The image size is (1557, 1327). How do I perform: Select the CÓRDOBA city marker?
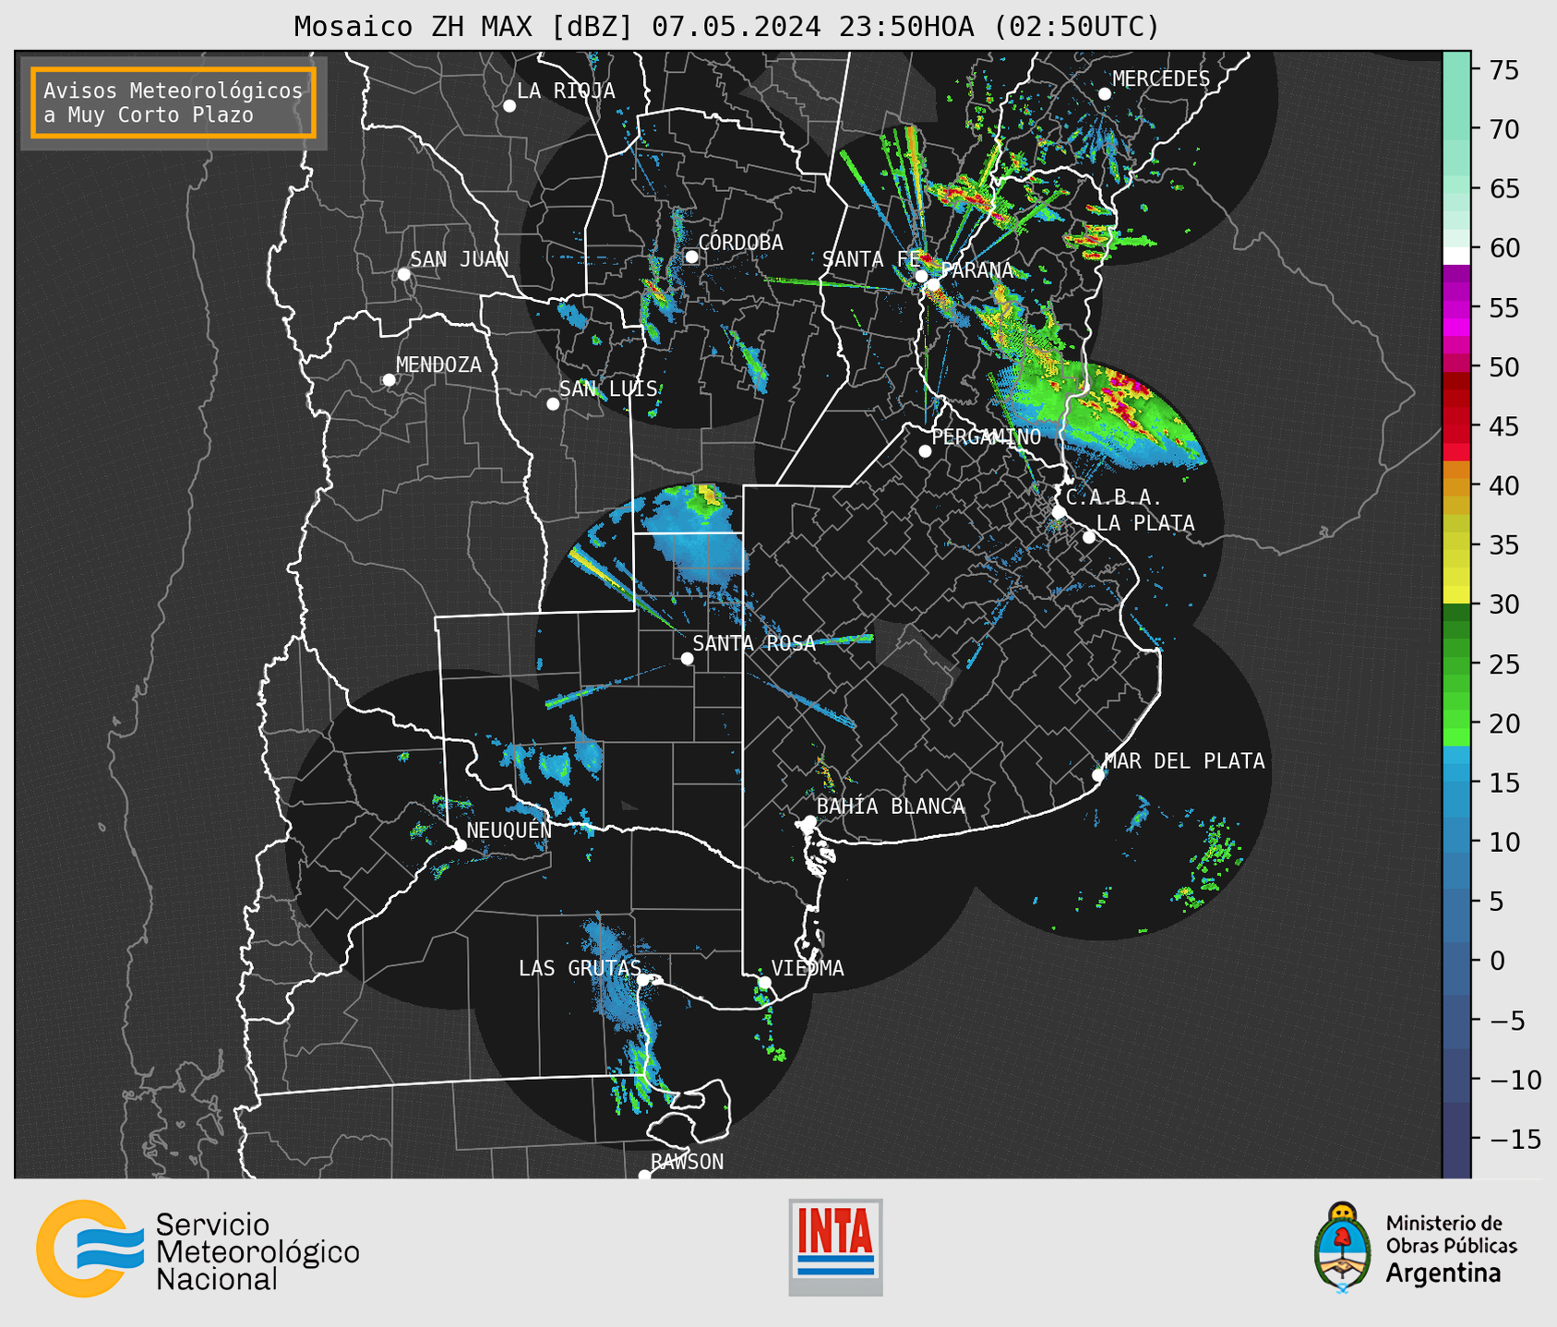pyautogui.click(x=691, y=257)
